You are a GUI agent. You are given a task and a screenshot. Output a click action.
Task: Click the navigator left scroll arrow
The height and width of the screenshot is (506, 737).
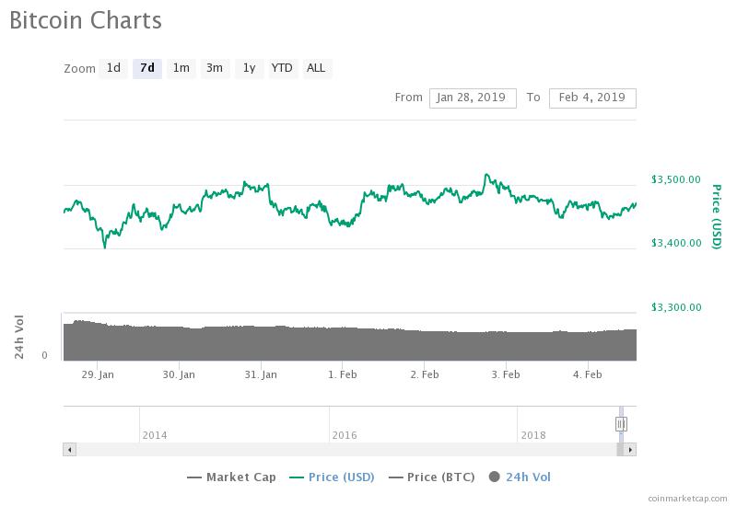pos(70,450)
